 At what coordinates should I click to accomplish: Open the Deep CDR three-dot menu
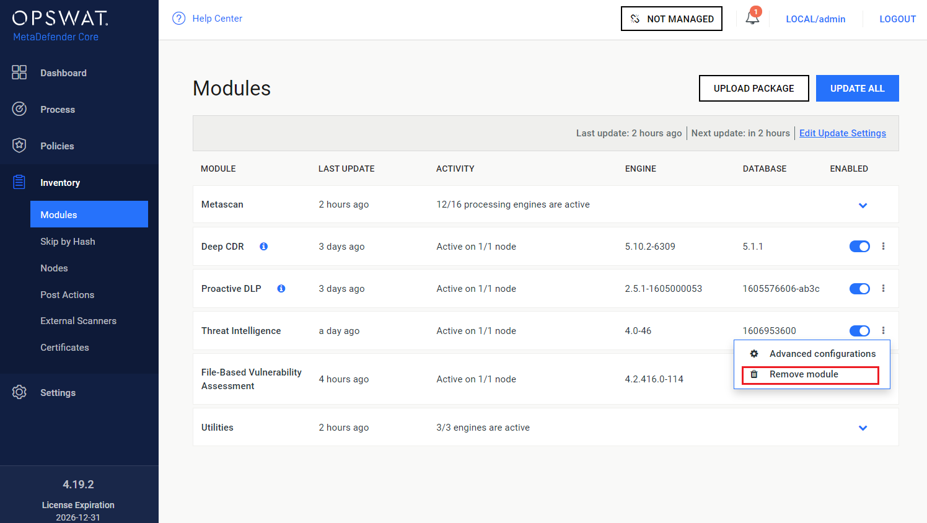pos(883,246)
